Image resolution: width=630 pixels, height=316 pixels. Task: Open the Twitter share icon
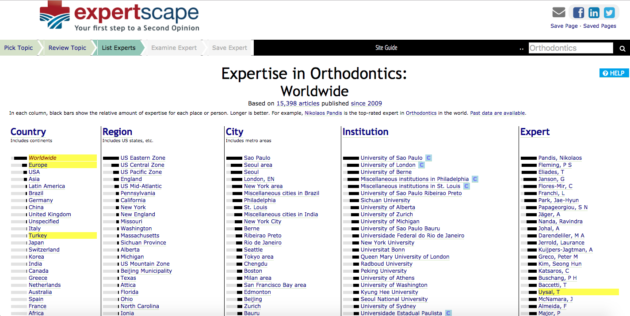pyautogui.click(x=610, y=12)
